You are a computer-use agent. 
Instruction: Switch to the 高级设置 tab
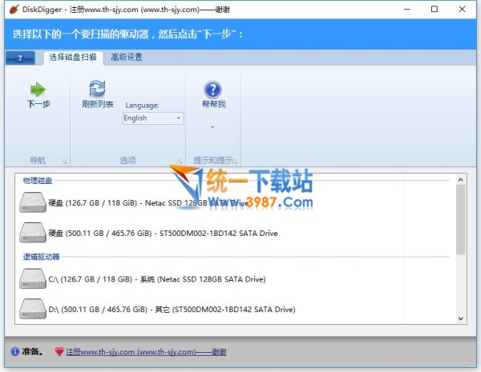pos(127,58)
